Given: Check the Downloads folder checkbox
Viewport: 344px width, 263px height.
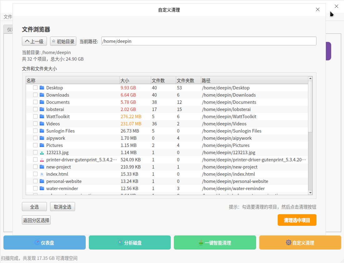Looking at the screenshot, I should point(36,95).
